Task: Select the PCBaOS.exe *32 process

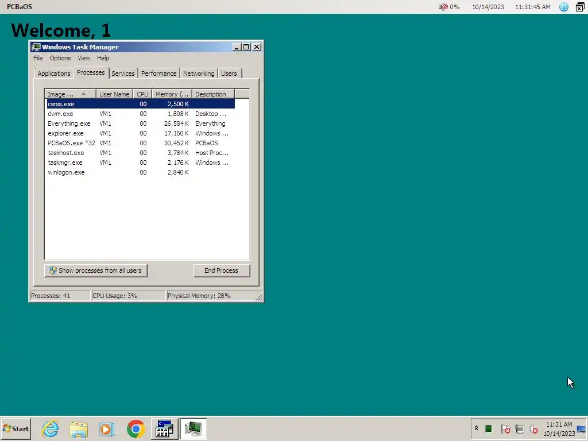Action: coord(141,143)
